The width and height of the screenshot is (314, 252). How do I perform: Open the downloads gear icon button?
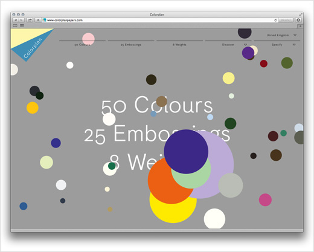[x=298, y=20]
